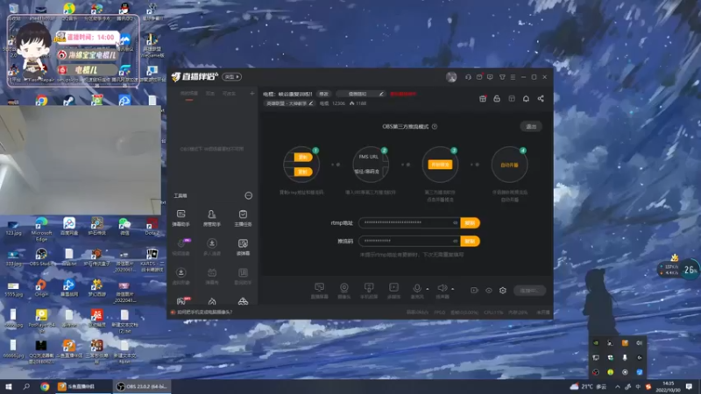Switch to OBS 23.0.2 in the taskbar
This screenshot has width=701, height=394.
(142, 386)
